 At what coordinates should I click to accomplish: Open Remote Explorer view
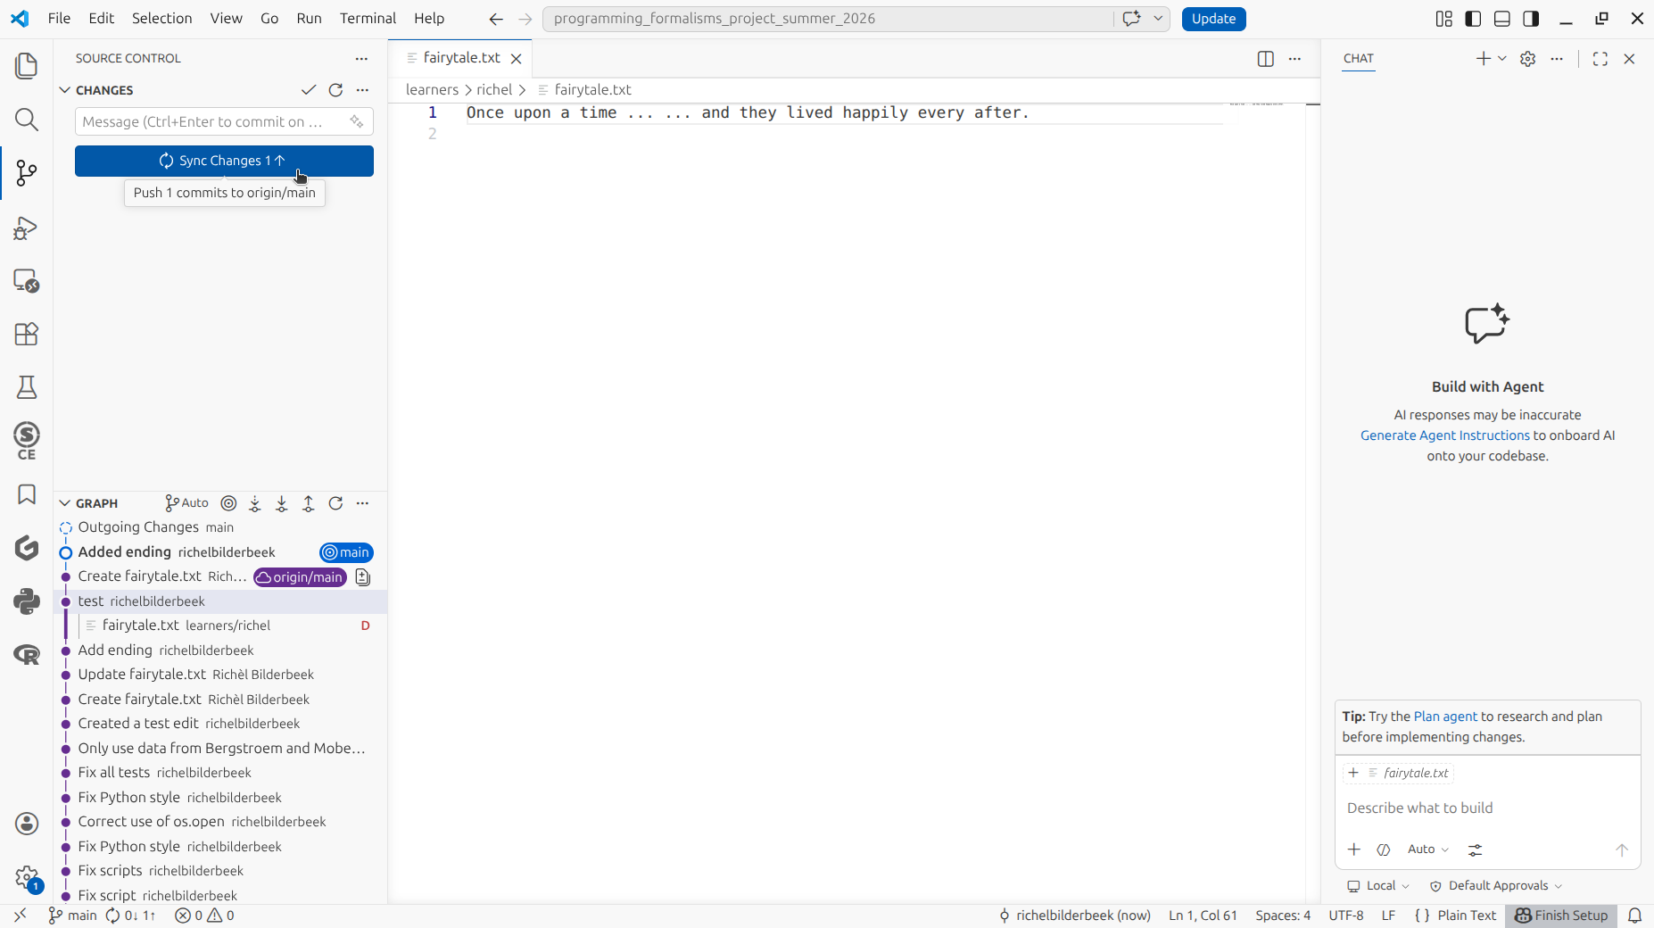pos(27,281)
